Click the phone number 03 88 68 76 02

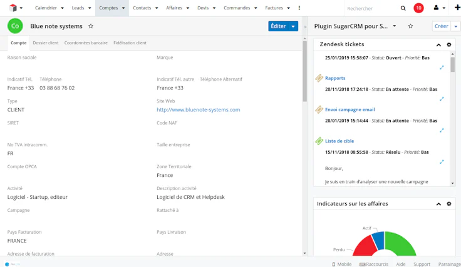pyautogui.click(x=57, y=88)
